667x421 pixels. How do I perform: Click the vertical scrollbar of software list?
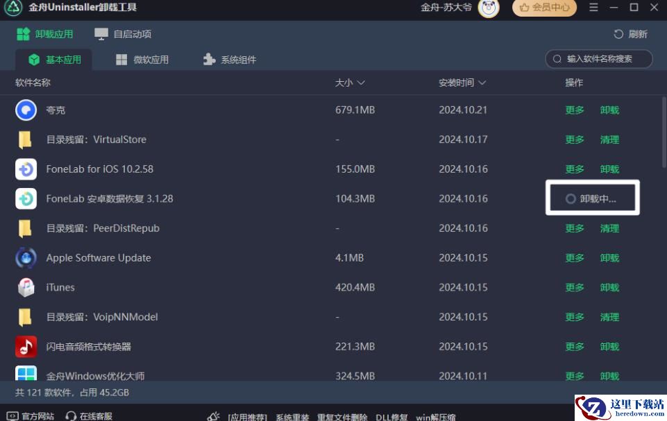[663, 132]
